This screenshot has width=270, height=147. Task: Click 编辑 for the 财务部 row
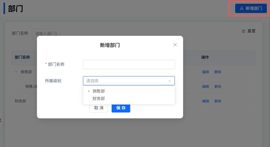tap(205, 101)
